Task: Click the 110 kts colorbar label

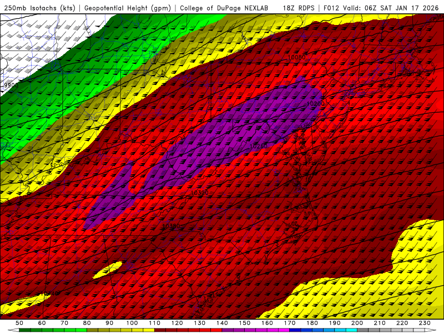Action: [x=155, y=323]
